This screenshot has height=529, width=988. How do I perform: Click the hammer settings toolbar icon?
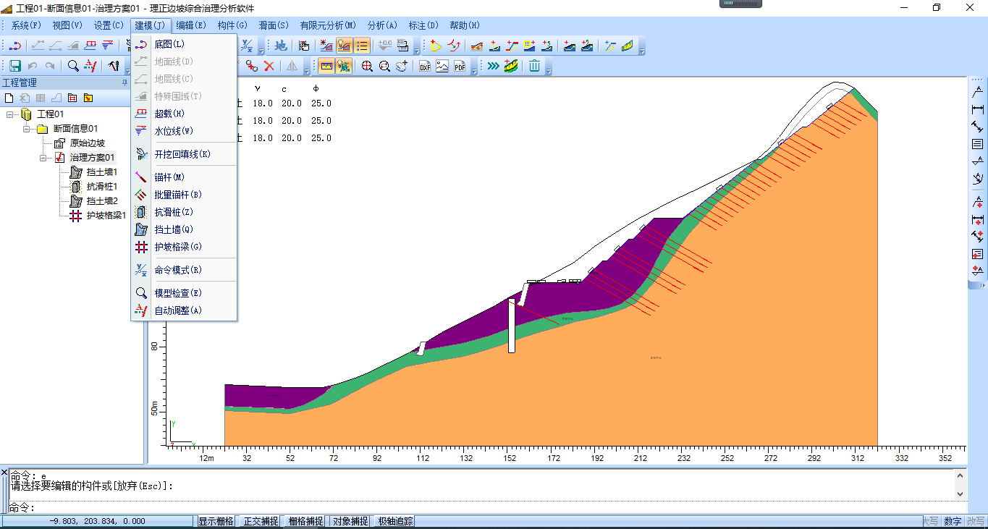[x=113, y=66]
